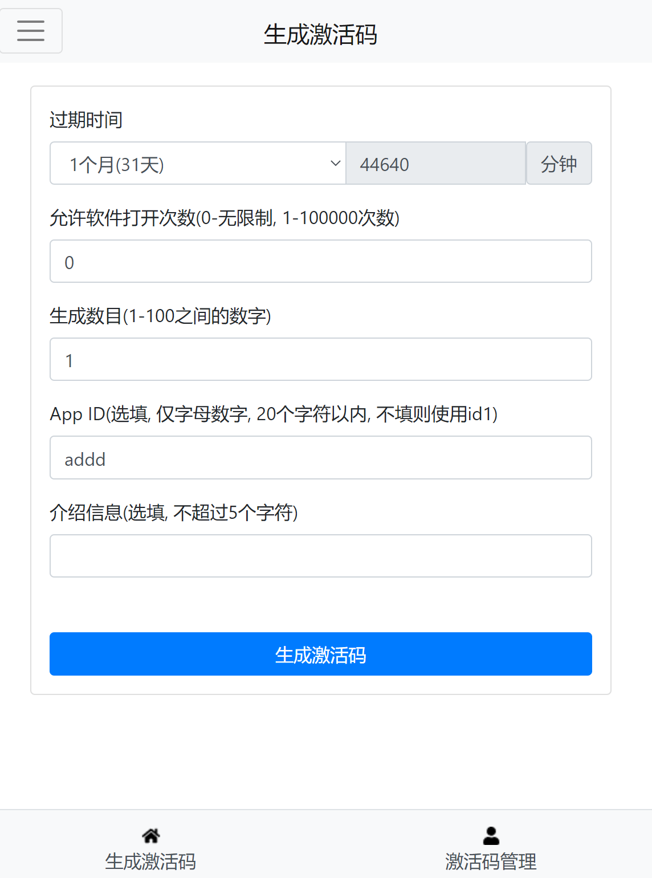Focus the 生成数目 input showing 1
The image size is (652, 878).
tap(321, 360)
